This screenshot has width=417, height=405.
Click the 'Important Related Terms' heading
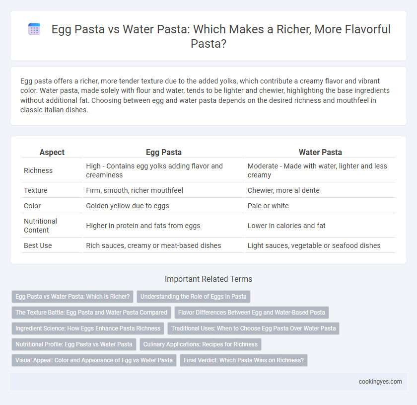click(x=208, y=279)
